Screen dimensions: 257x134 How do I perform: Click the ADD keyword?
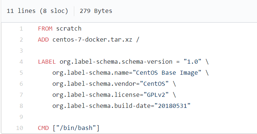point(43,40)
